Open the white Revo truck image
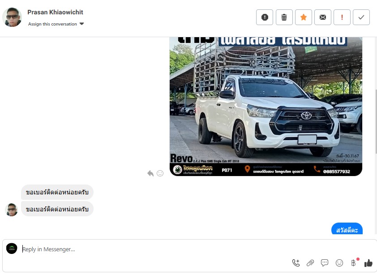Viewport: 377px width, 275px height. [266, 106]
